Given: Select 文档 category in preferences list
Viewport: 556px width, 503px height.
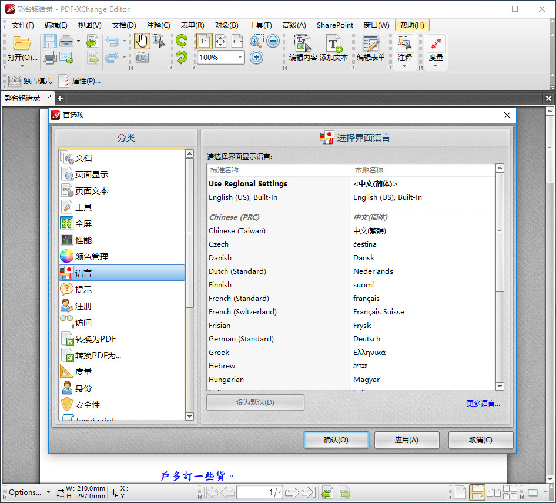Looking at the screenshot, I should tap(122, 157).
